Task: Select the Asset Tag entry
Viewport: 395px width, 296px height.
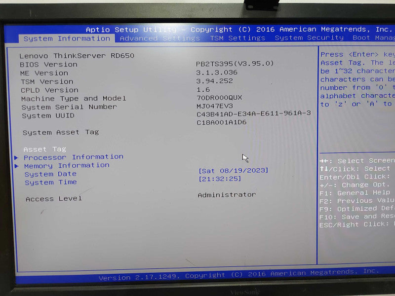Action: [x=45, y=149]
